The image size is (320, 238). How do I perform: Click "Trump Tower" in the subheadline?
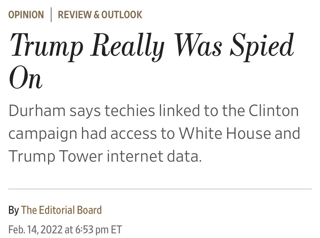pos(55,156)
